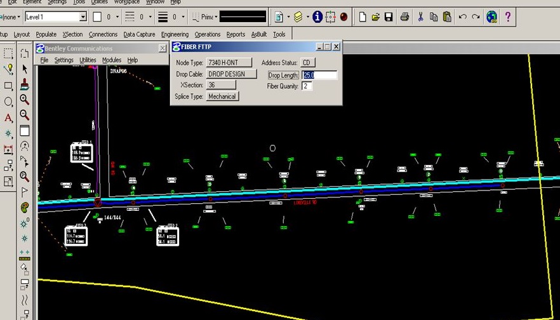The width and height of the screenshot is (560, 320).
Task: Click the Fiber Quanity input field
Action: point(307,86)
